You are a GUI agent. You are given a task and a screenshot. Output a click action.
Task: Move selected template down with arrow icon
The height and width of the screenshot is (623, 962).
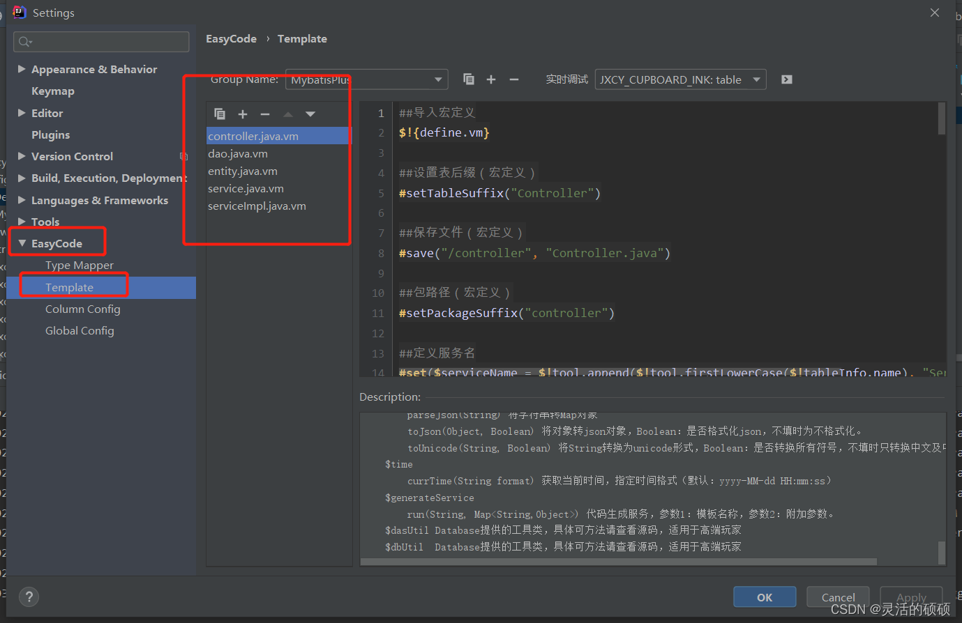coord(310,114)
